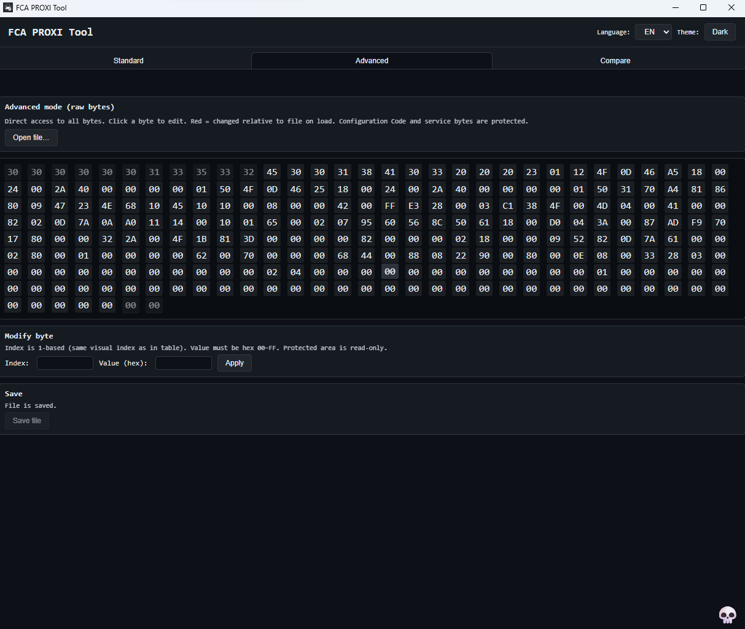Viewport: 745px width, 629px height.
Task: Select the 3D byte cell
Action: pos(249,239)
